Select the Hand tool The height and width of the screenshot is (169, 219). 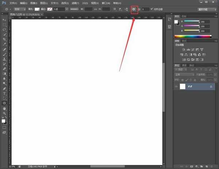click(x=4, y=108)
